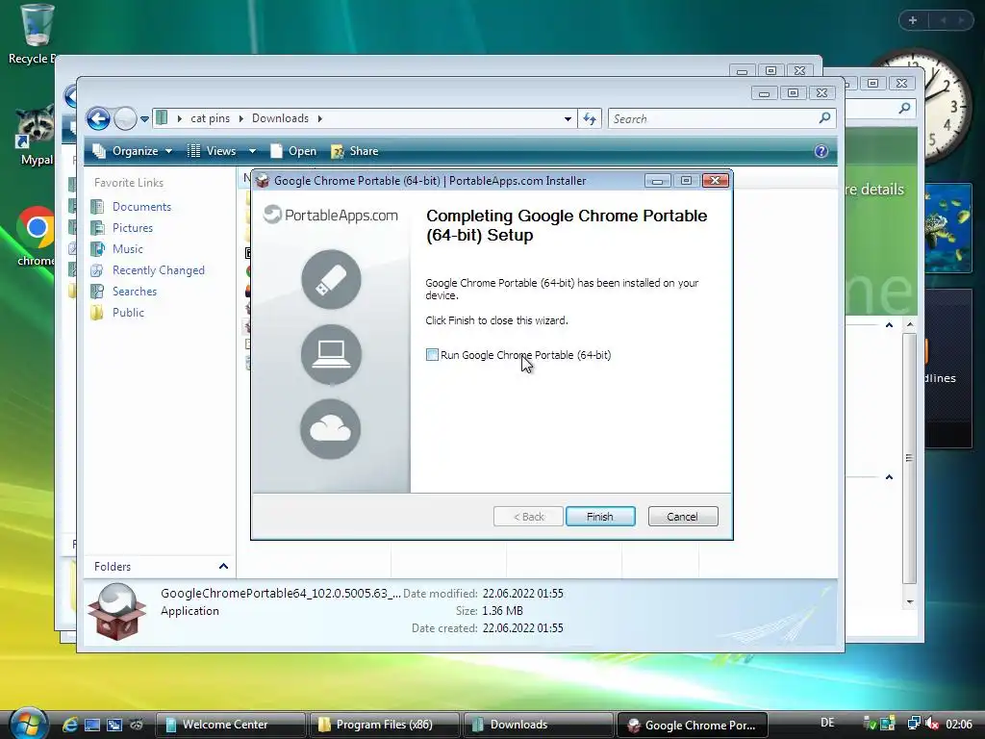Open Pictures favorite link
Screen dimensions: 985x739
tap(133, 228)
